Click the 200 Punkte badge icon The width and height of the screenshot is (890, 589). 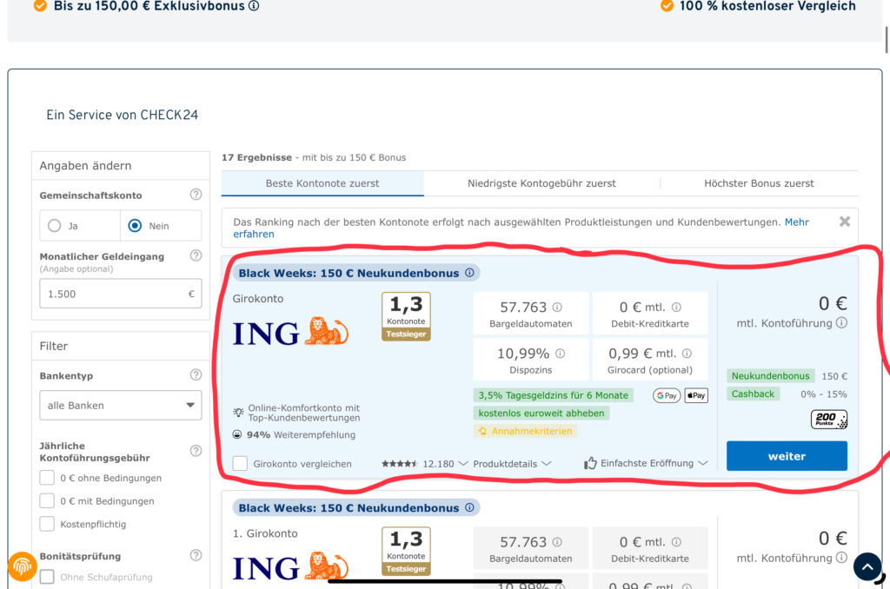click(x=828, y=420)
